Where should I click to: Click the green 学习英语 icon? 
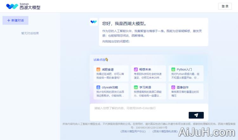click(x=136, y=87)
